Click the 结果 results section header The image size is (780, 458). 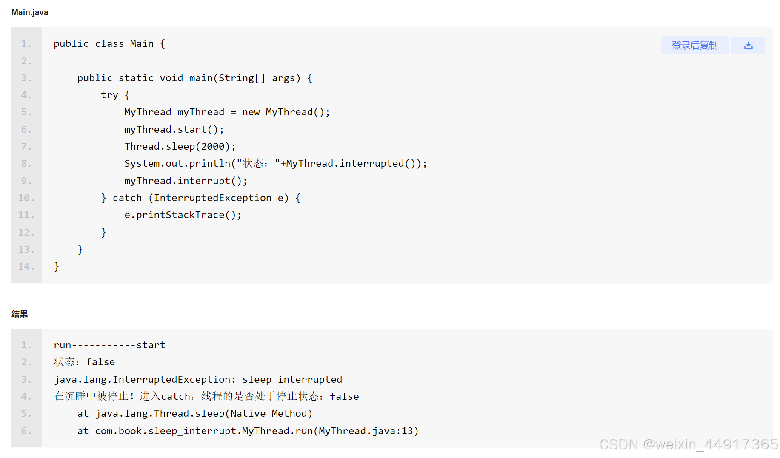click(19, 314)
